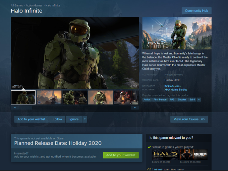The image size is (228, 171).
Task: Click the Halo Infinite header capsule image
Action: 177,33
